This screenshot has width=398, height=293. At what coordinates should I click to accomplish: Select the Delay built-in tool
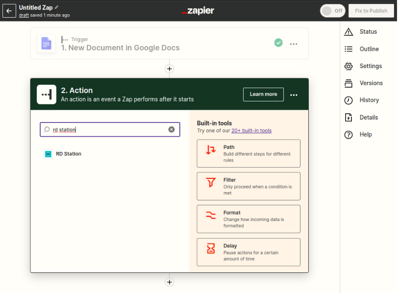pos(248,252)
